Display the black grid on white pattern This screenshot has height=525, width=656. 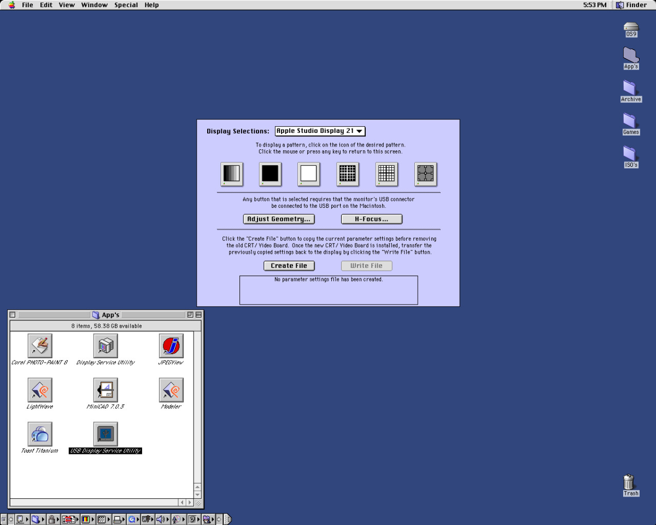(386, 174)
